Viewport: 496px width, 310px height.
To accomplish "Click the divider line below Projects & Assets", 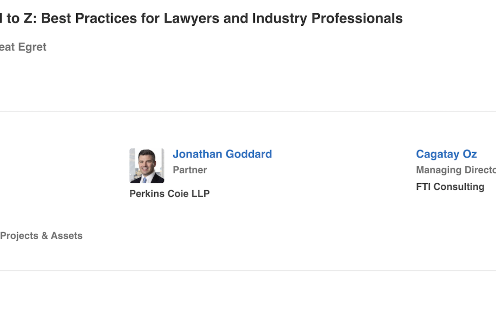I will 248,271.
